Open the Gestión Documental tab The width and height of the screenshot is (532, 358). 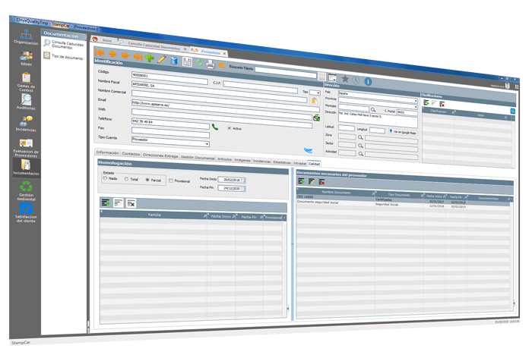[198, 156]
